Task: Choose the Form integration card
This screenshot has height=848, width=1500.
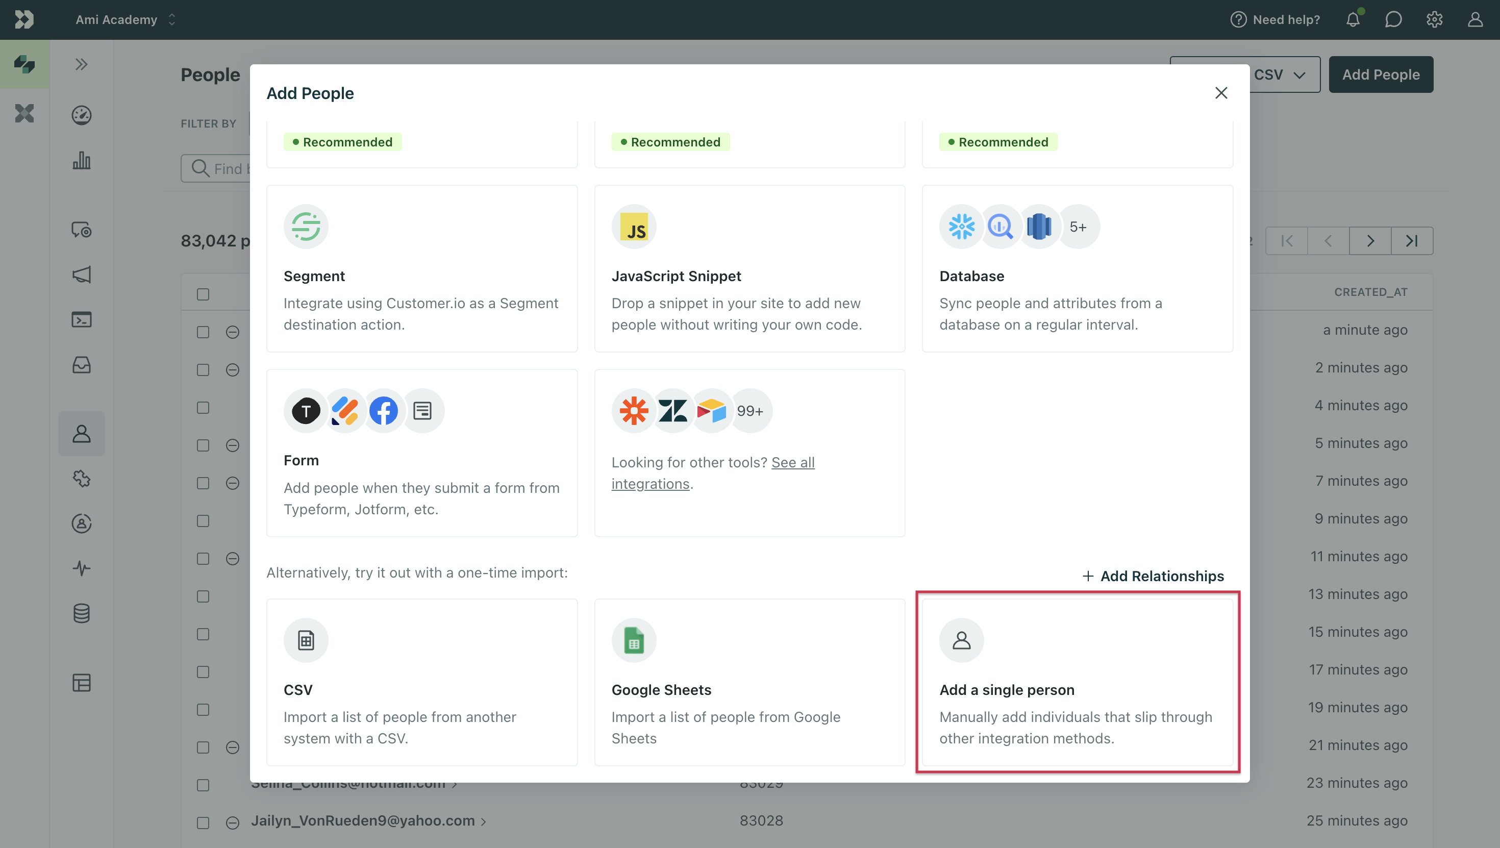Action: pyautogui.click(x=421, y=453)
